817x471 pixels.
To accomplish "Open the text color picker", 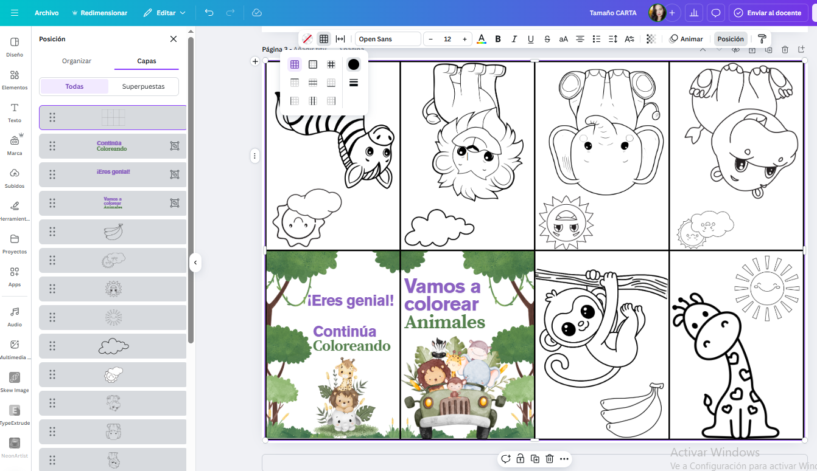I will click(482, 39).
